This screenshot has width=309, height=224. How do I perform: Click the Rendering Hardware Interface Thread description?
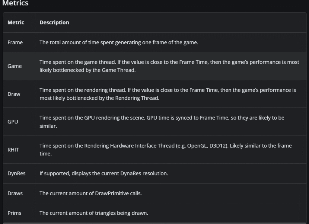click(x=165, y=150)
